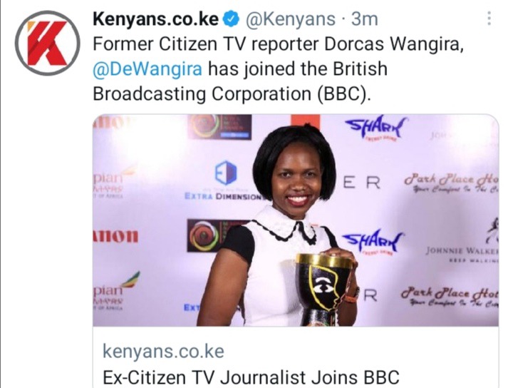Open the three-dot more options menu
Viewport: 513px width, 388px height.
[x=489, y=19]
